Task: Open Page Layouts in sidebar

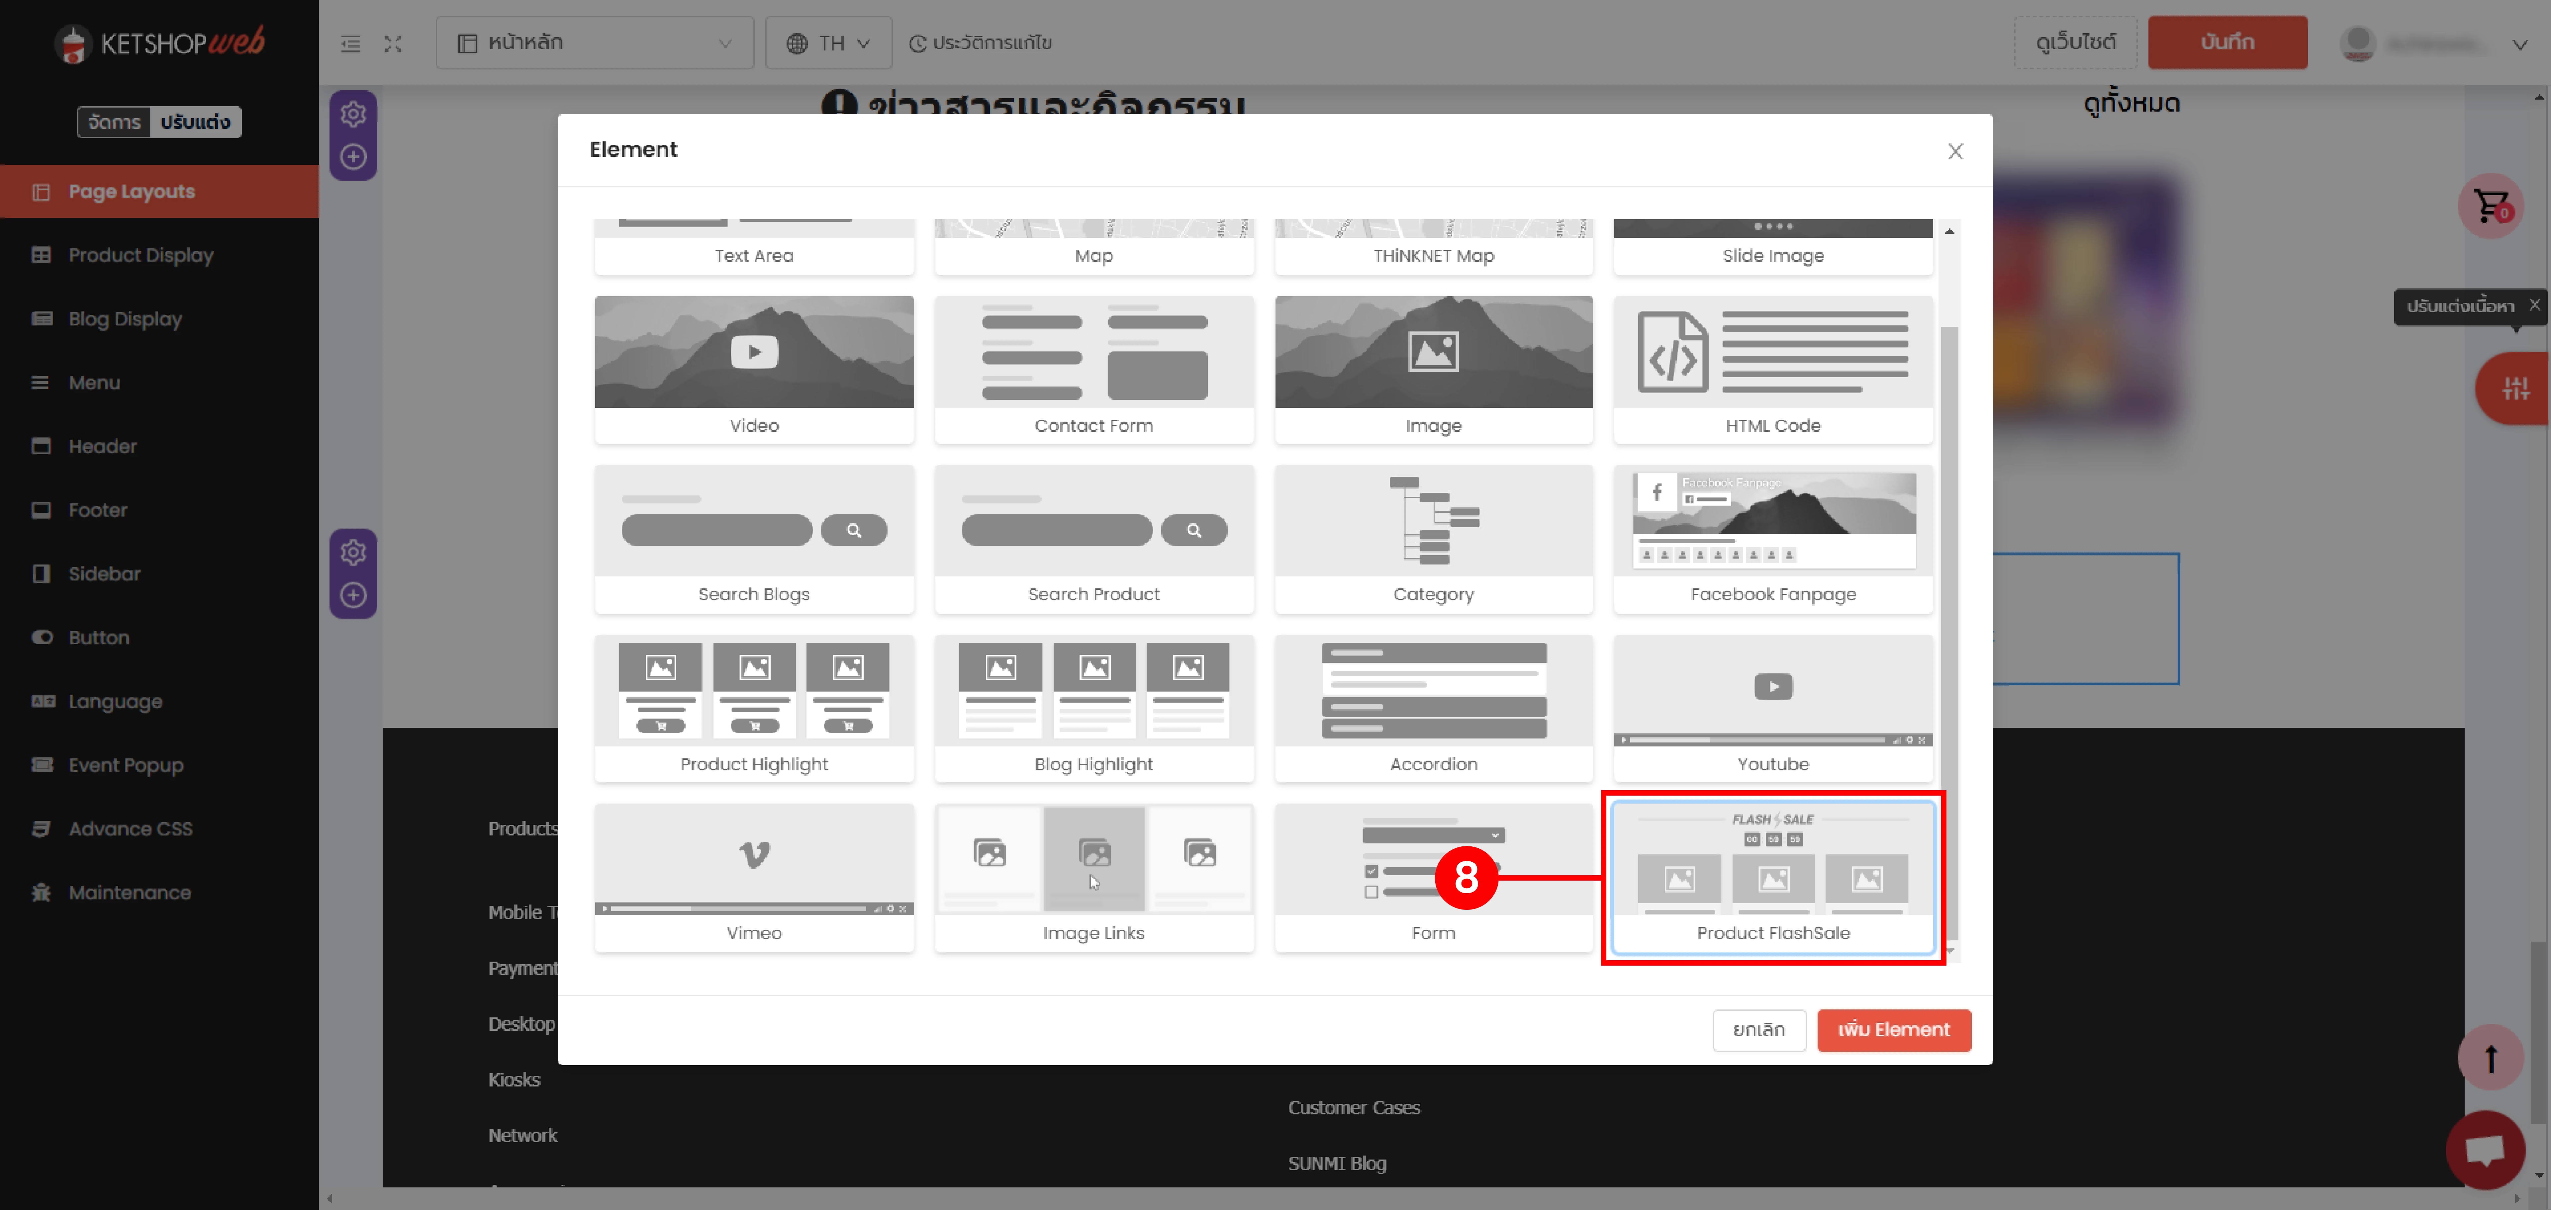Action: click(159, 191)
